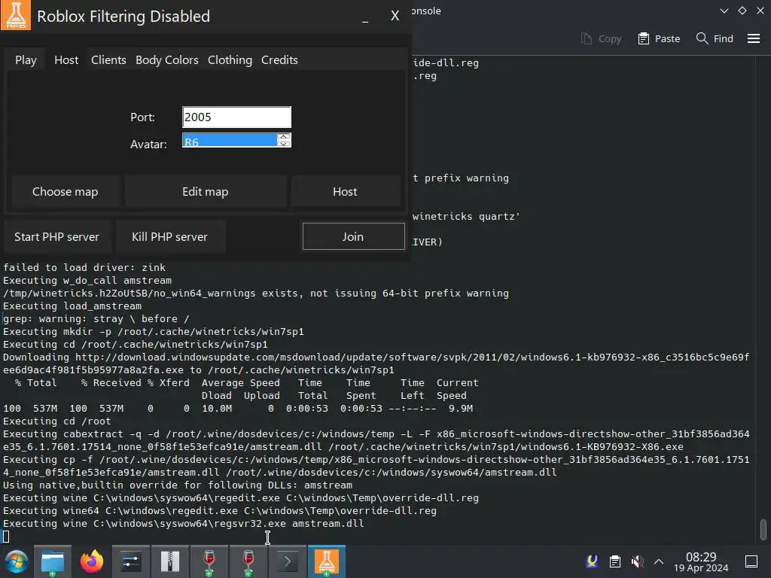Switch to the Host tab

66,60
